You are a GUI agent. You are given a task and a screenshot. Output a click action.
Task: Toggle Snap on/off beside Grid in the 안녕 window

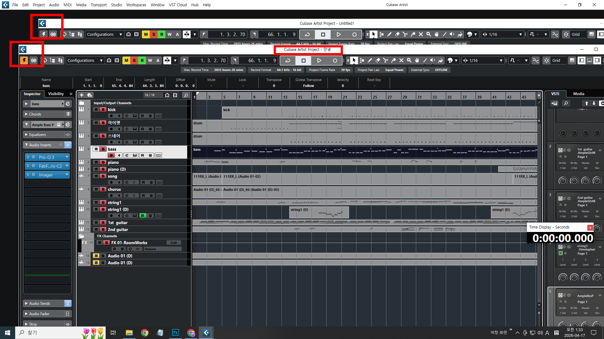(x=546, y=61)
